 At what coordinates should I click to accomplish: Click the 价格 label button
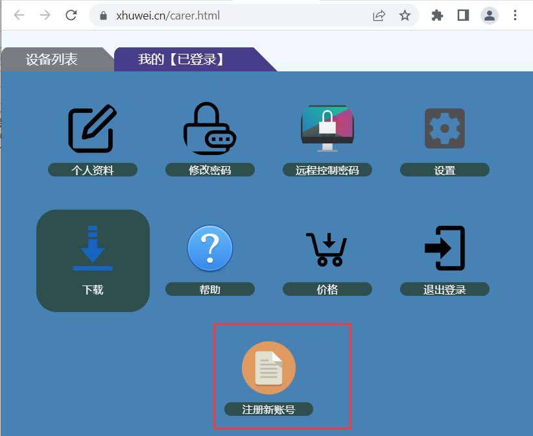pos(327,289)
